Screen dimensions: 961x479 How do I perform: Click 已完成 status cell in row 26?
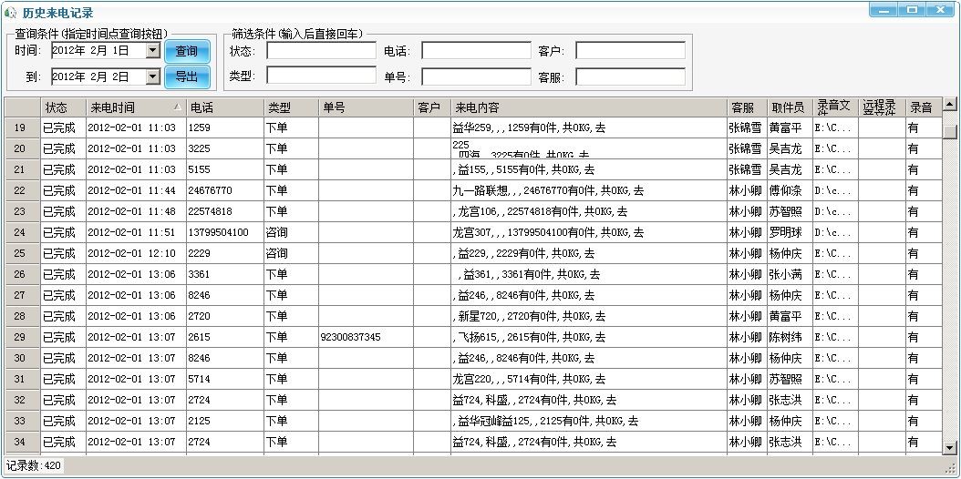[x=63, y=274]
